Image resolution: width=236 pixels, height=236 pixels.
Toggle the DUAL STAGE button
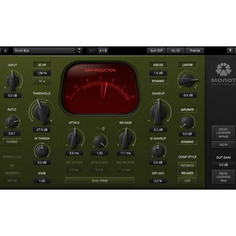[100, 180]
